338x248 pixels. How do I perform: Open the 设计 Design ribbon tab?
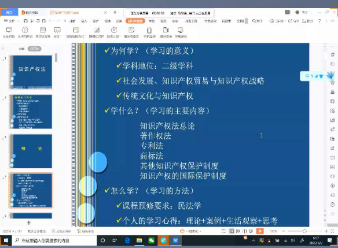pos(95,21)
